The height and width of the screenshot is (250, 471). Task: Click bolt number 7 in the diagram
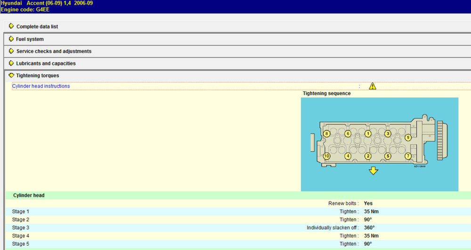pyautogui.click(x=408, y=156)
